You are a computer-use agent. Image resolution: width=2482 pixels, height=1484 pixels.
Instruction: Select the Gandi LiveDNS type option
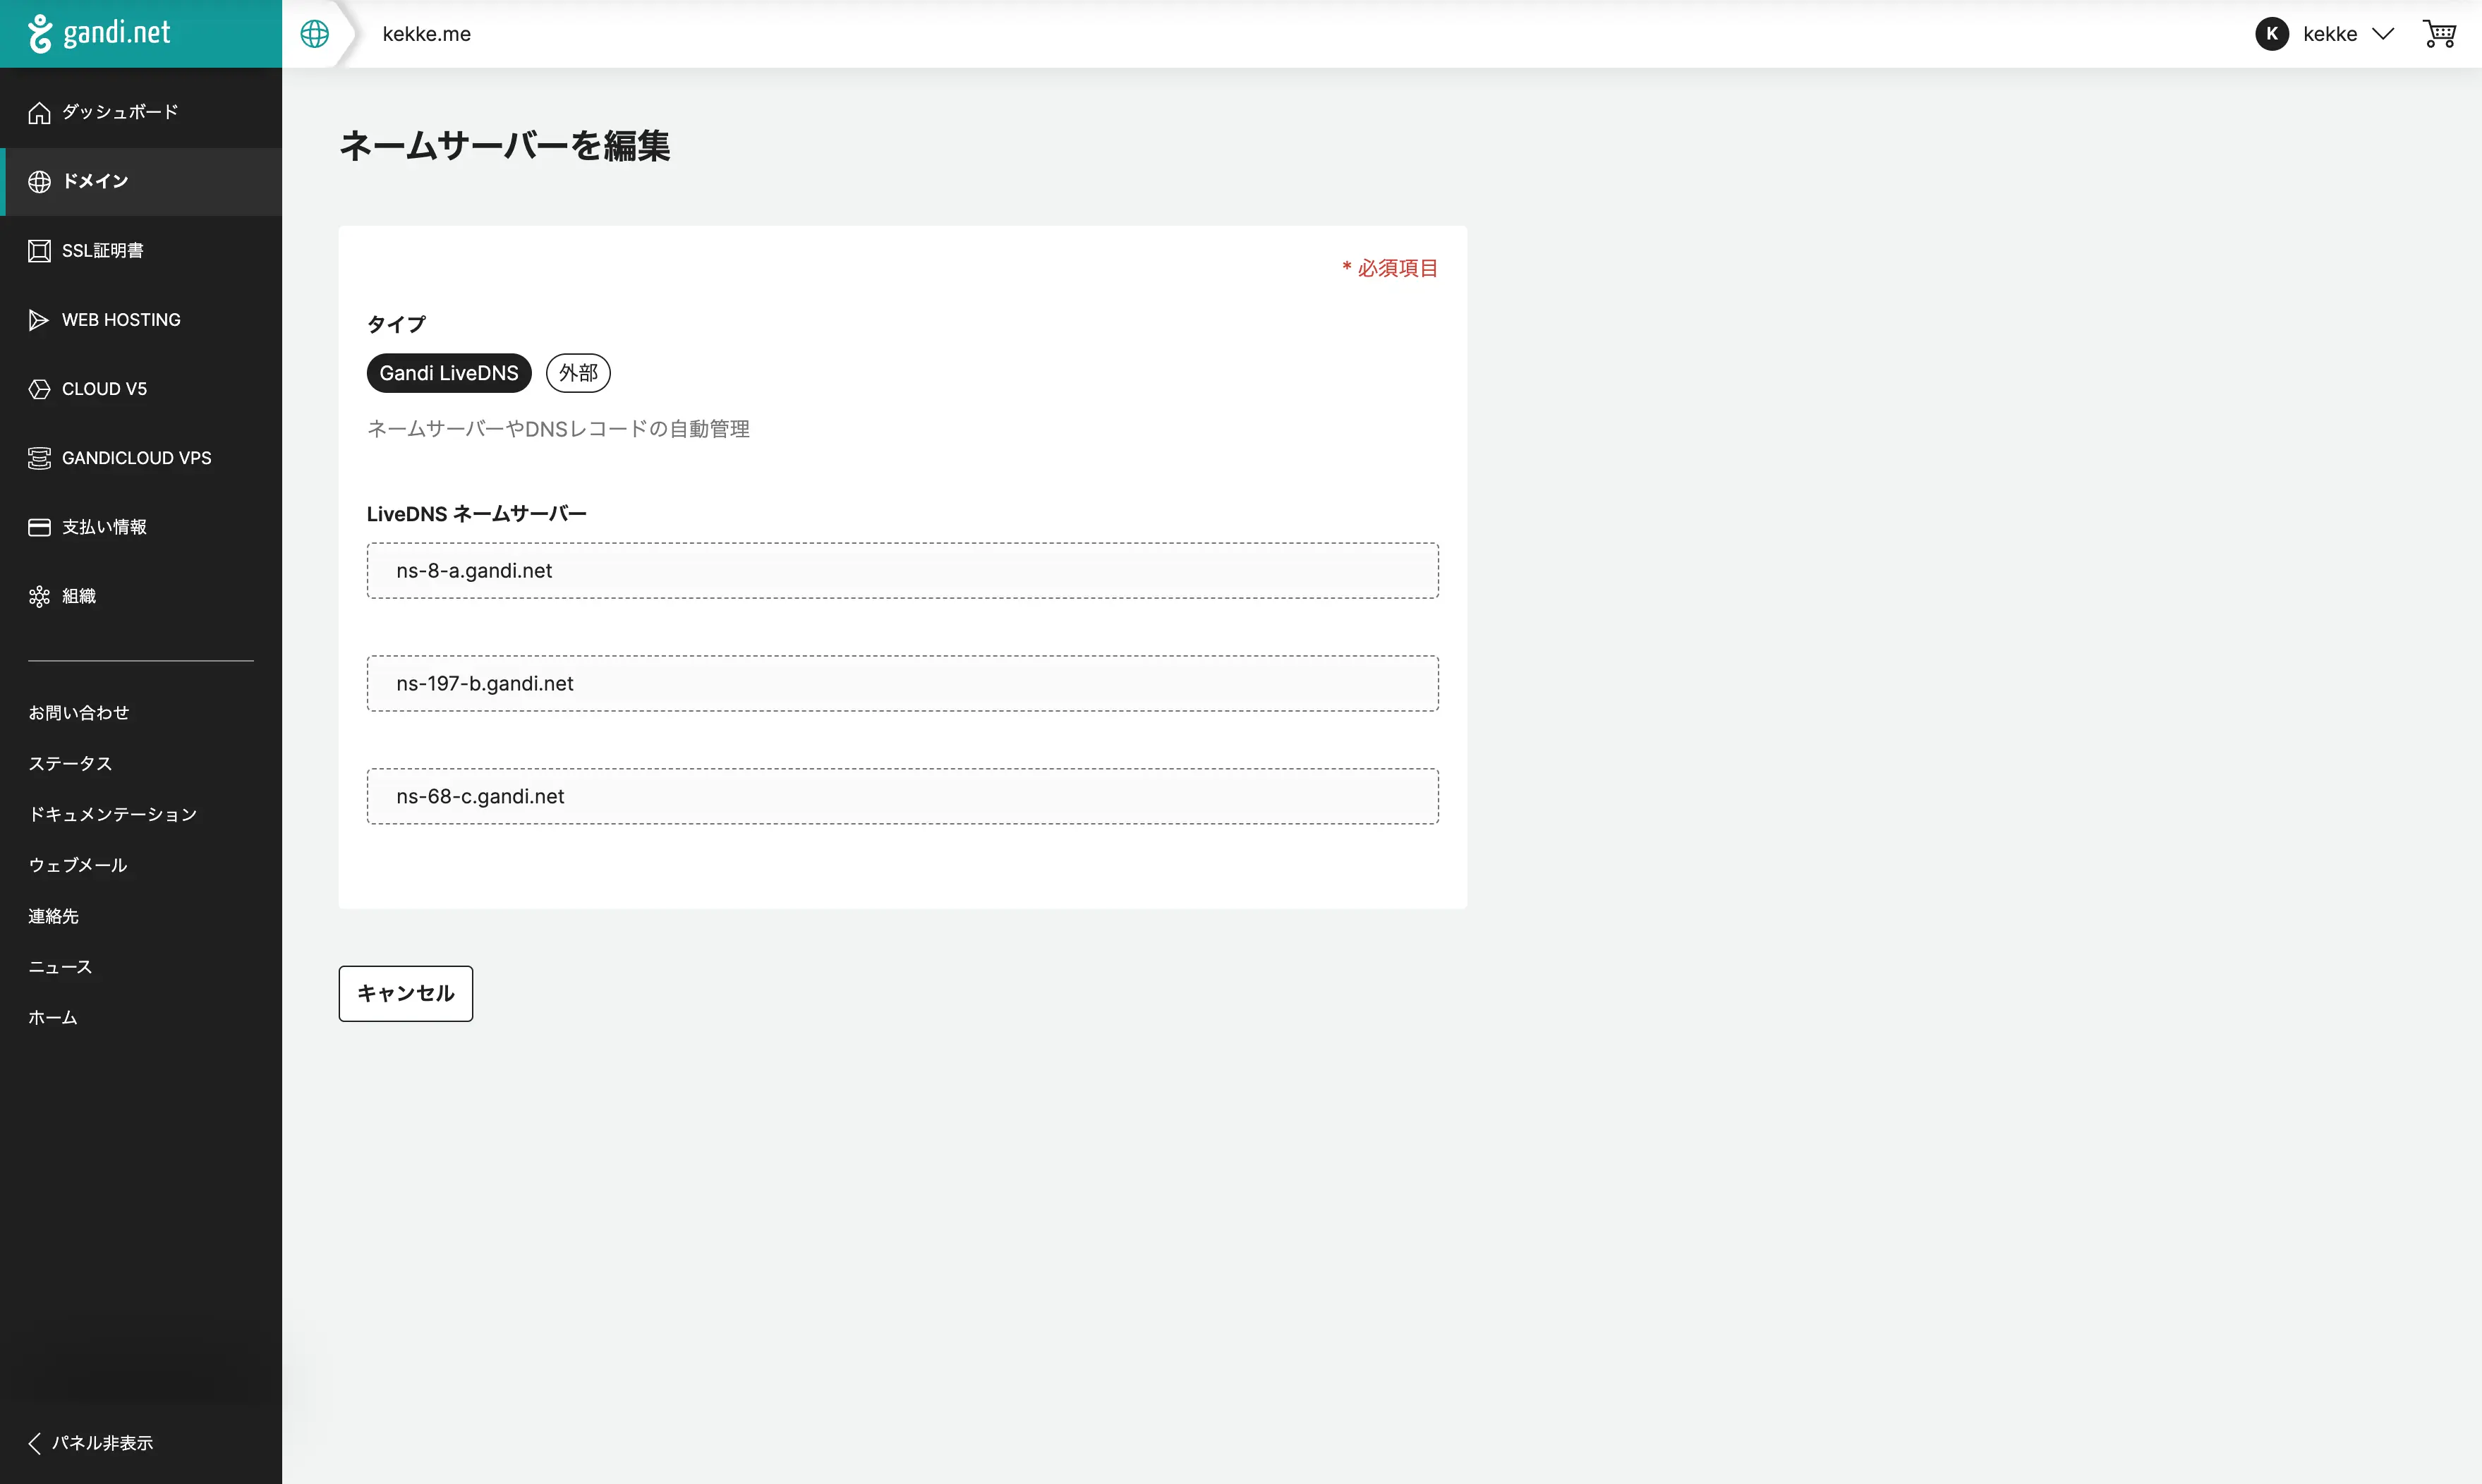[x=449, y=373]
